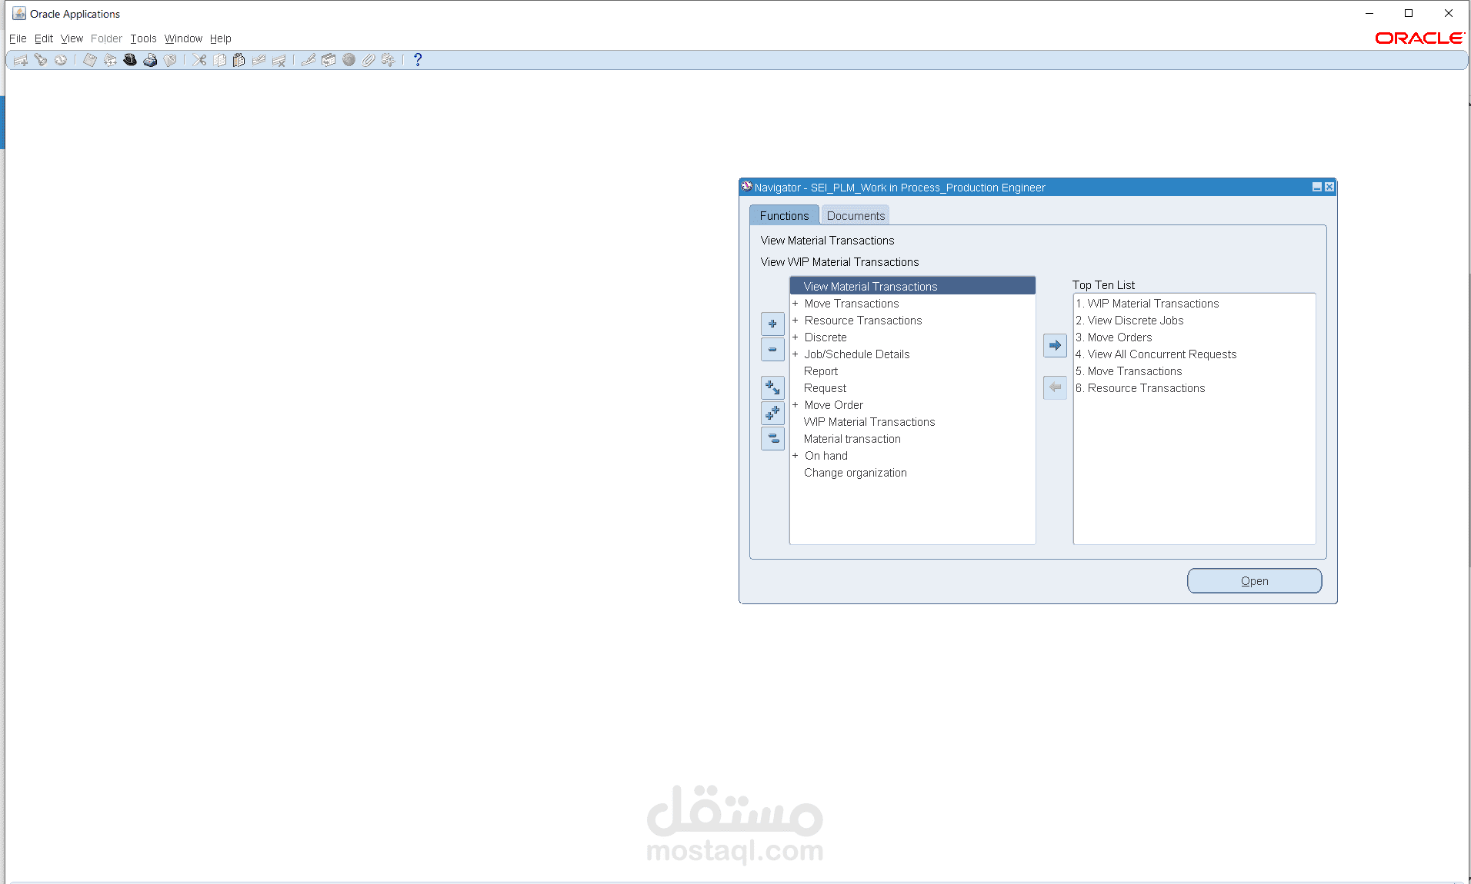Click the Switch Responsibilities top hat icon
This screenshot has height=884, width=1471.
(x=130, y=60)
